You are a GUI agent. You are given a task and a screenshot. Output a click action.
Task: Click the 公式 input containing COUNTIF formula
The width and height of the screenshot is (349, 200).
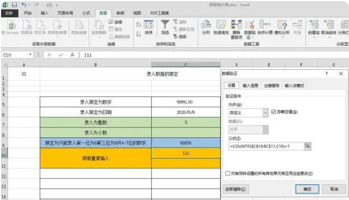266,146
